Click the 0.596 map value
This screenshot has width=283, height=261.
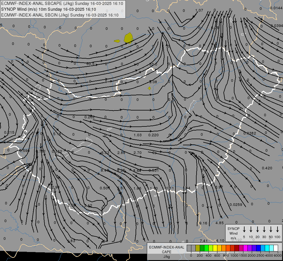(x=25, y=151)
